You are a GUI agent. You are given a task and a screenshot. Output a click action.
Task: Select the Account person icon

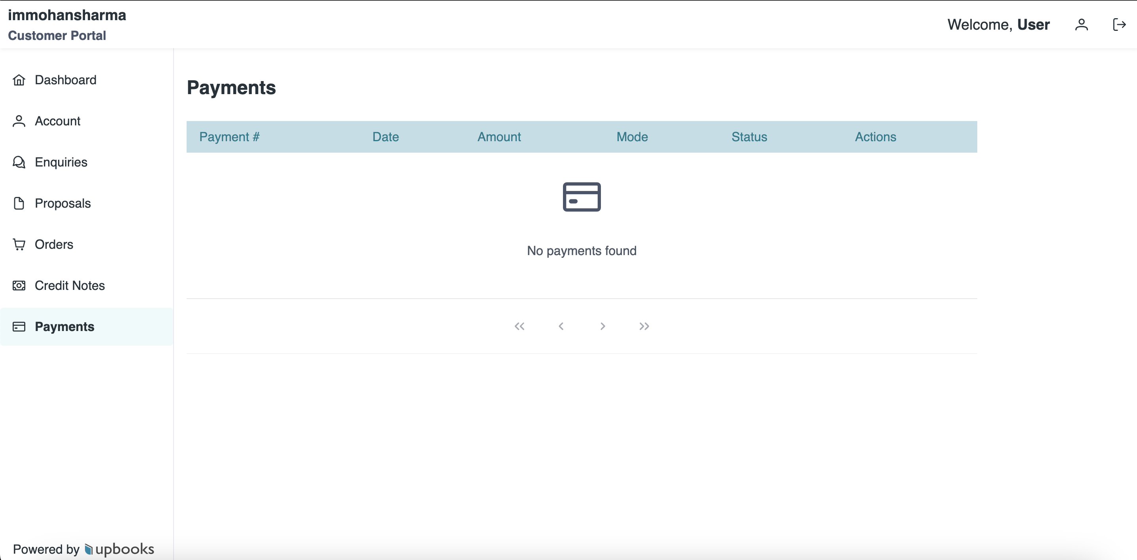[19, 121]
